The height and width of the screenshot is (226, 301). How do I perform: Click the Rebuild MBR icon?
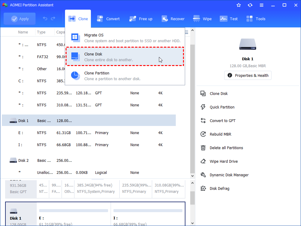tap(203, 134)
